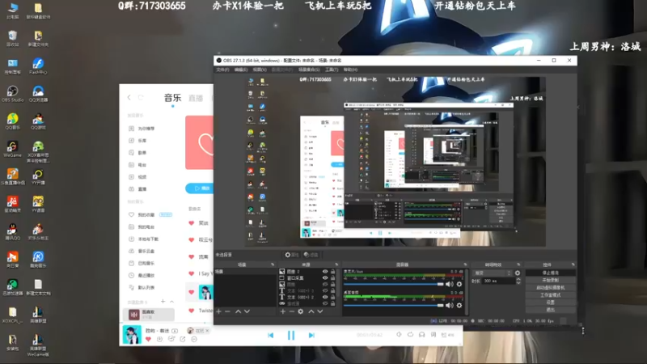647x364 pixels.
Task: Open 新建文本文档 desktop file
Action: pyautogui.click(x=38, y=287)
